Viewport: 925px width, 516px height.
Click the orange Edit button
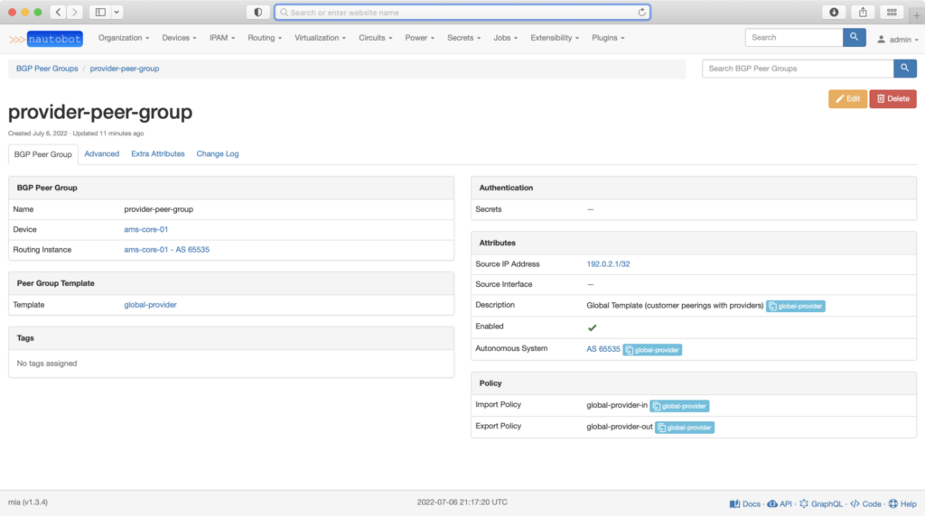pos(847,99)
